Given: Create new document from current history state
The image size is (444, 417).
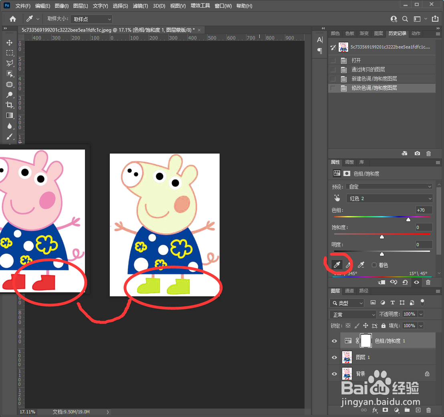Looking at the screenshot, I should click(404, 154).
